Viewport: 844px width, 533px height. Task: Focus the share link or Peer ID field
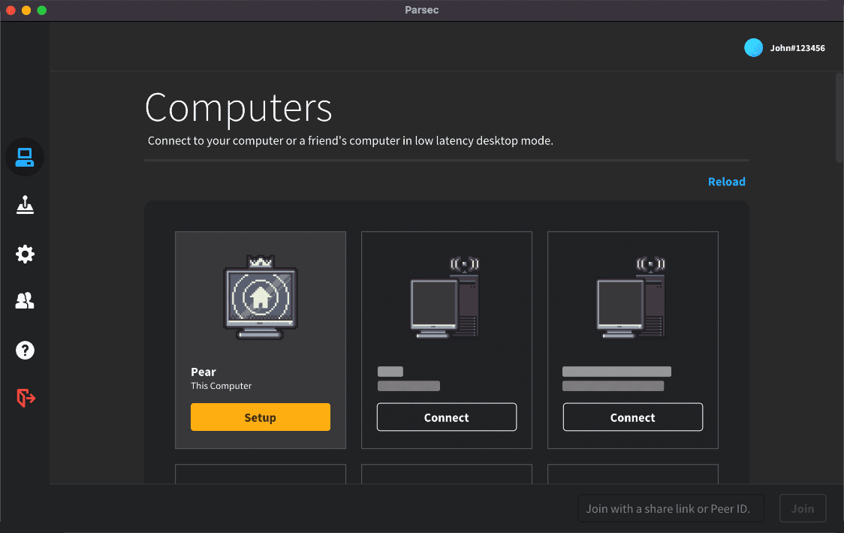pos(670,508)
